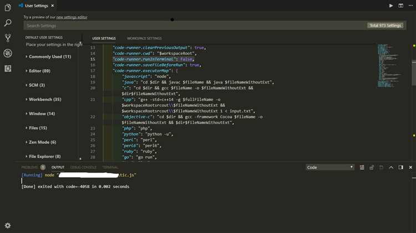The height and width of the screenshot is (233, 416).
Task: Clear the output panel
Action: click(362, 167)
